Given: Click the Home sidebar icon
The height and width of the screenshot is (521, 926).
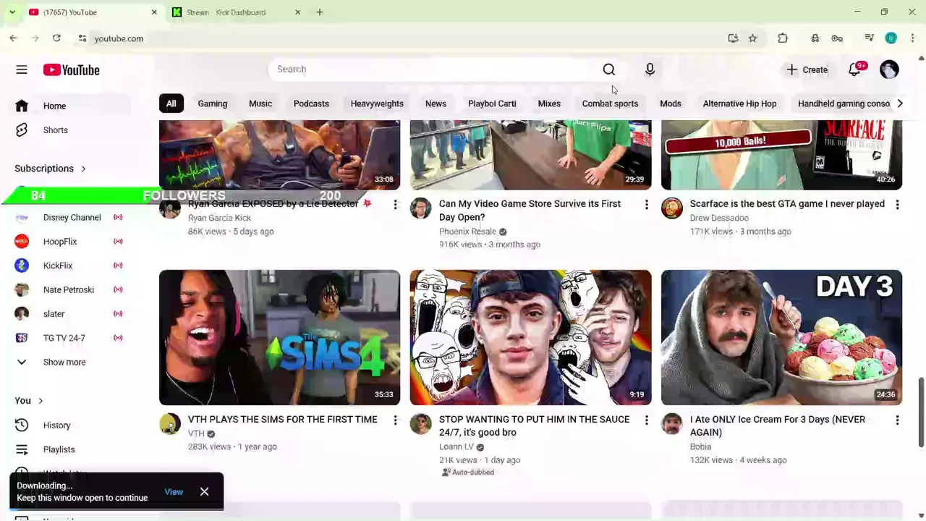Looking at the screenshot, I should coord(22,106).
